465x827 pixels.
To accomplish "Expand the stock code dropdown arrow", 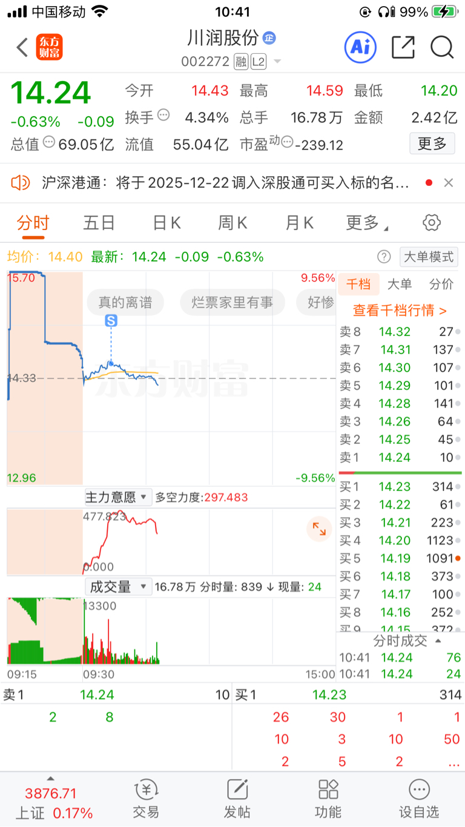I will point(277,62).
